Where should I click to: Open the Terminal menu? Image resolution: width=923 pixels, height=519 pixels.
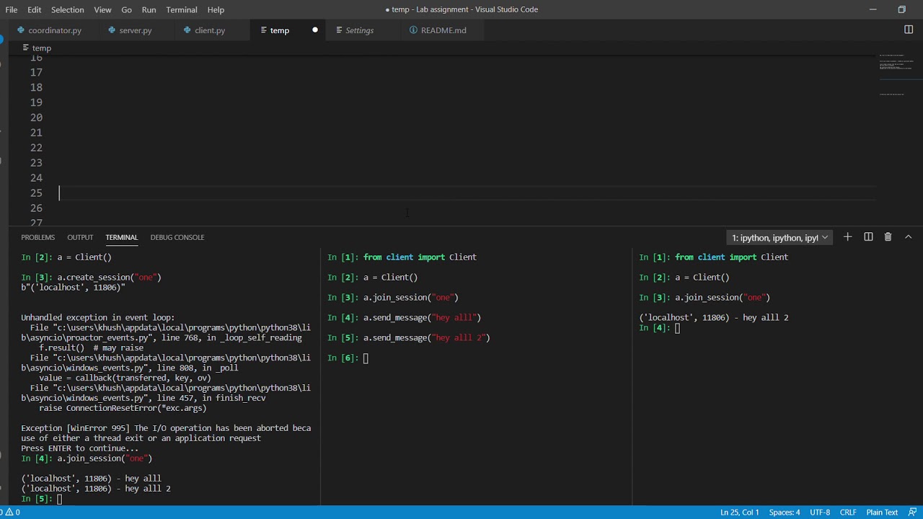pyautogui.click(x=181, y=9)
